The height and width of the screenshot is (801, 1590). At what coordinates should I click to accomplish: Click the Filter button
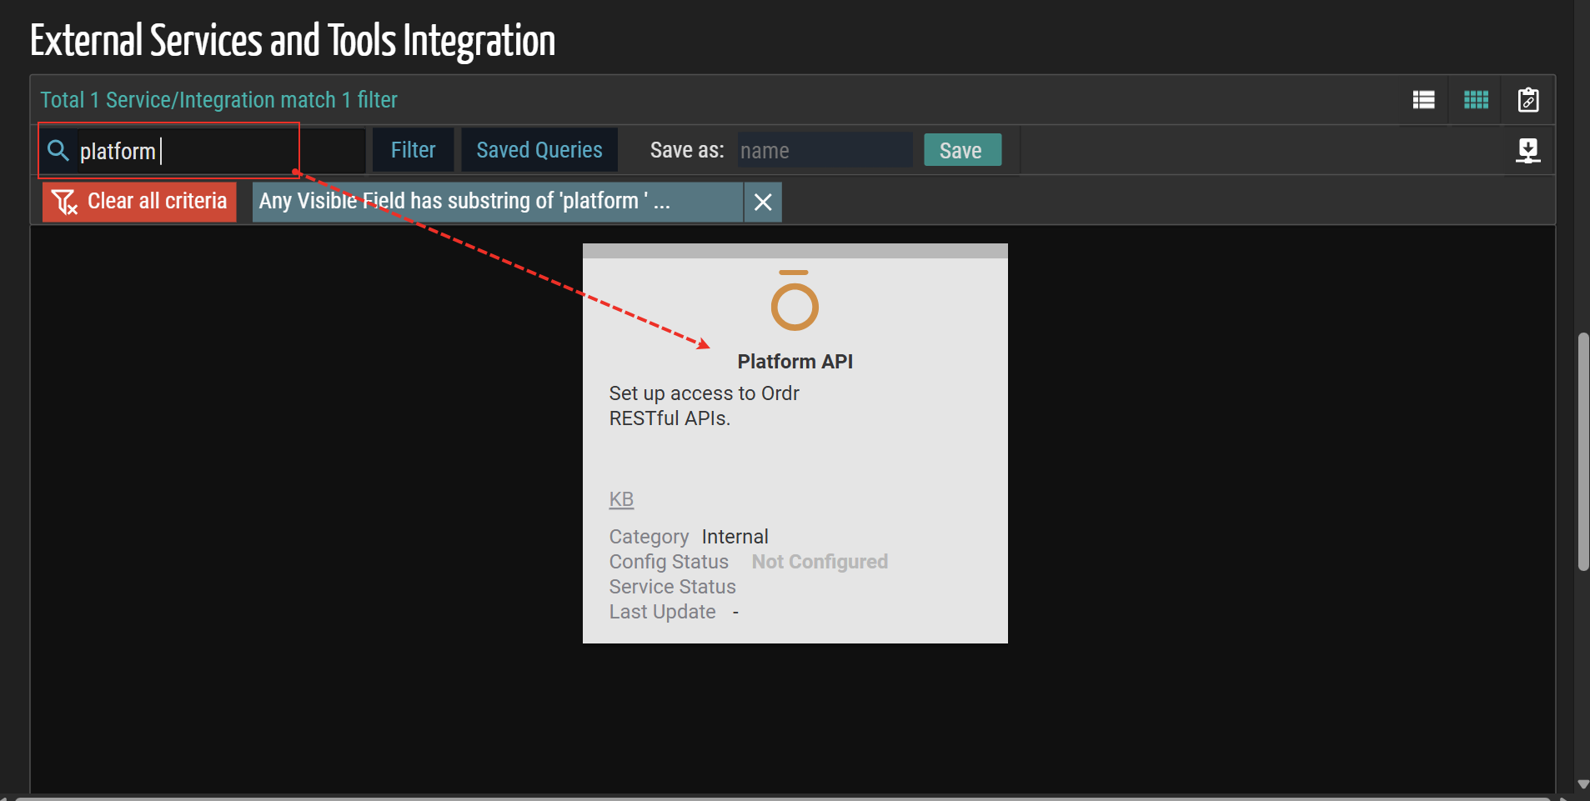(x=413, y=150)
